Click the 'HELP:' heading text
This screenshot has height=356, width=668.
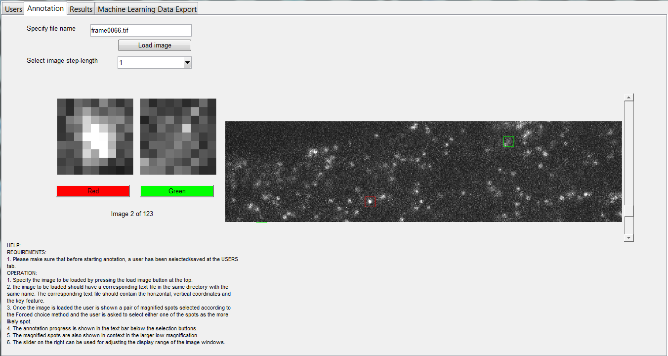(x=14, y=245)
